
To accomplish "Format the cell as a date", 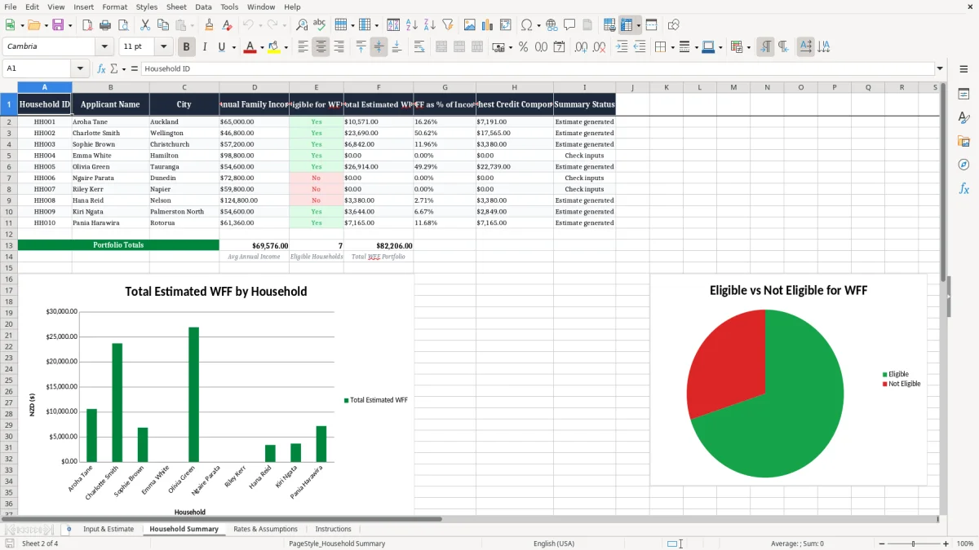I will coord(559,47).
